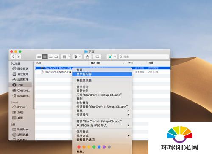This screenshot has height=154, width=212.
Task: Apply the green tag color
Action: [x=94, y=147]
